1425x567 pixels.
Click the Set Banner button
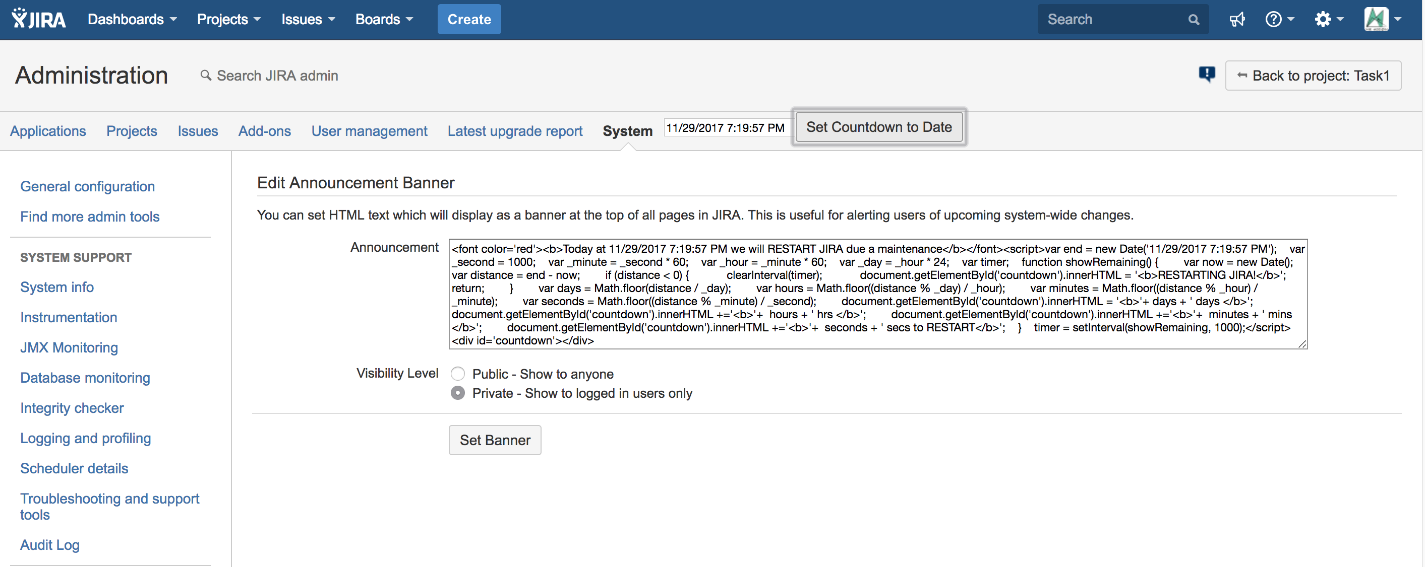[x=495, y=440]
